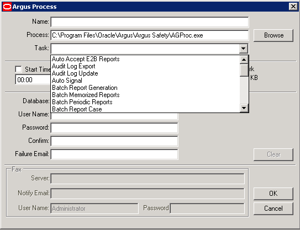Click the Browse button
Image resolution: width=300 pixels, height=230 pixels.
273,35
